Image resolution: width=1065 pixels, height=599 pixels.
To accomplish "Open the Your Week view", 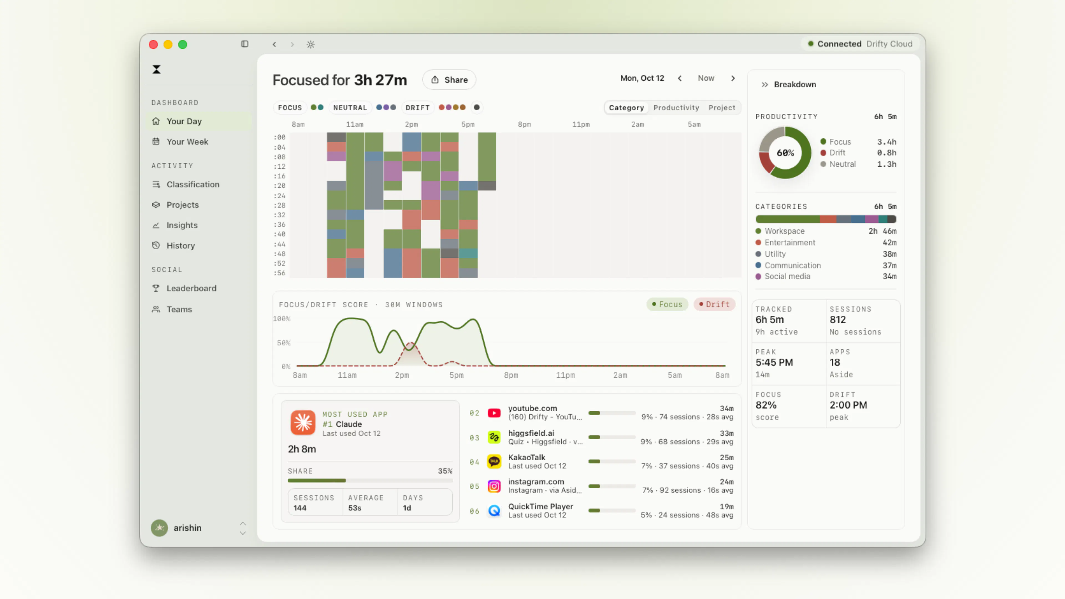I will [199, 141].
